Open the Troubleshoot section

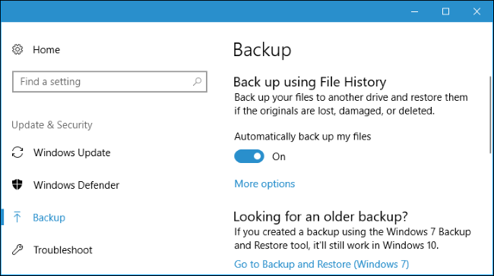click(x=63, y=250)
